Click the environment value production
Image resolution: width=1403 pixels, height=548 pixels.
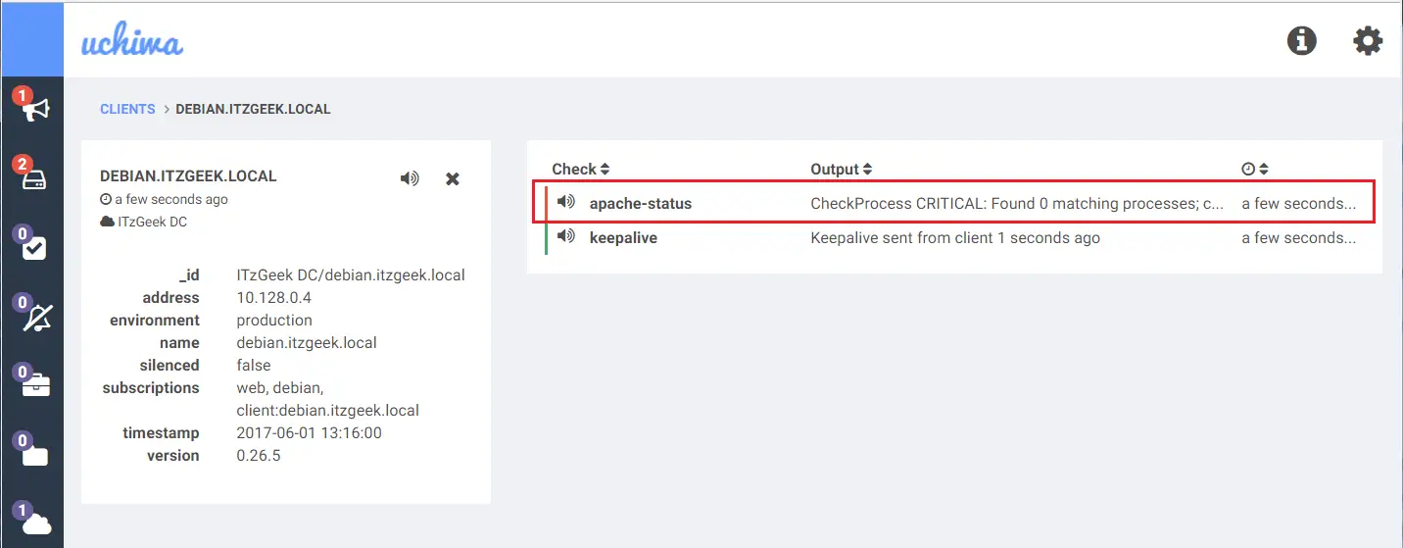(x=274, y=321)
